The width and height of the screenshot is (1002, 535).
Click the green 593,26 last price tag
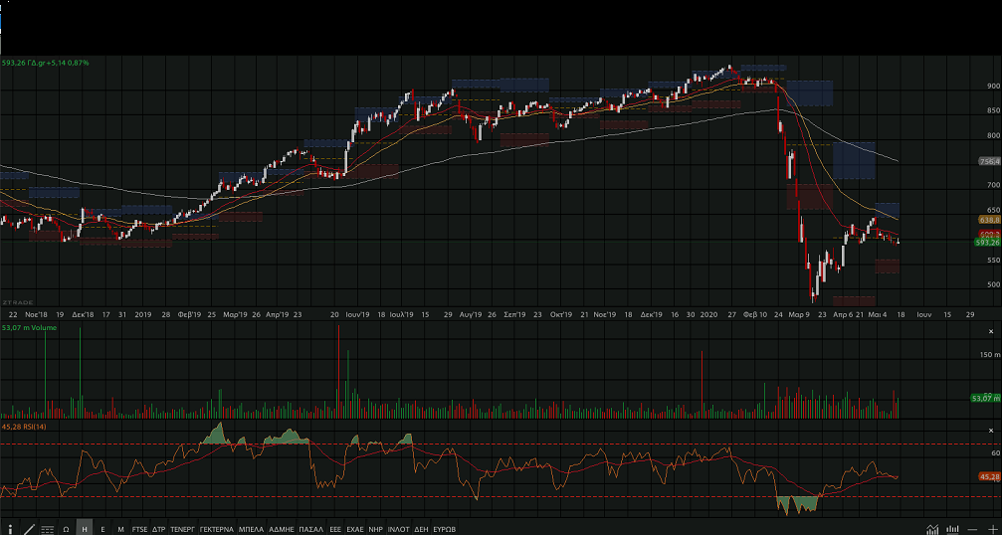tap(987, 243)
